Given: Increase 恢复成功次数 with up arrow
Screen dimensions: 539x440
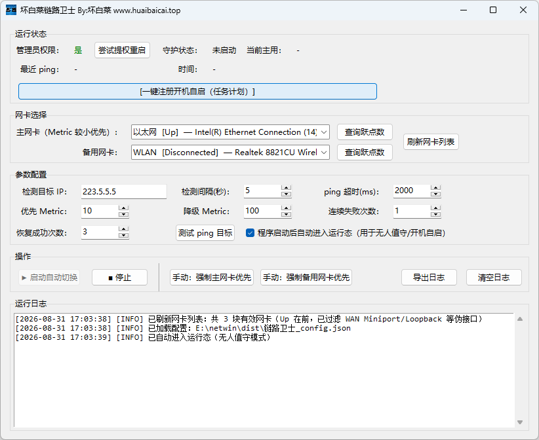Looking at the screenshot, I should [123, 229].
